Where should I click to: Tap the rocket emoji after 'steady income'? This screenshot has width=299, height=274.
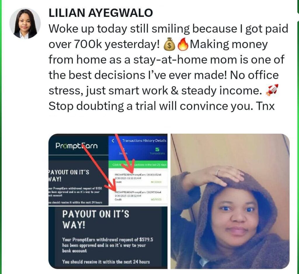tap(272, 90)
